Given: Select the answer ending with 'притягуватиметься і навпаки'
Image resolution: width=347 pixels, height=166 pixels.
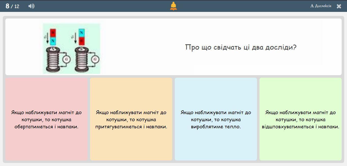Looking at the screenshot, I should [x=131, y=119].
